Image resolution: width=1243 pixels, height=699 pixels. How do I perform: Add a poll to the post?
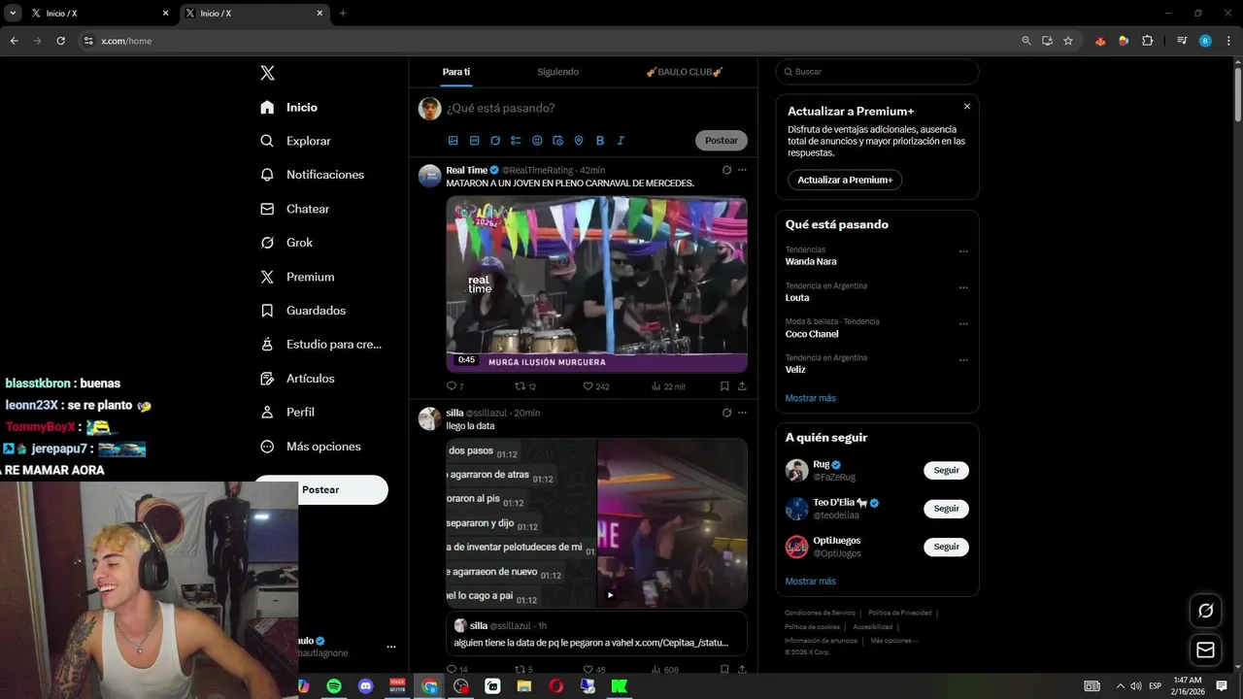pos(516,141)
